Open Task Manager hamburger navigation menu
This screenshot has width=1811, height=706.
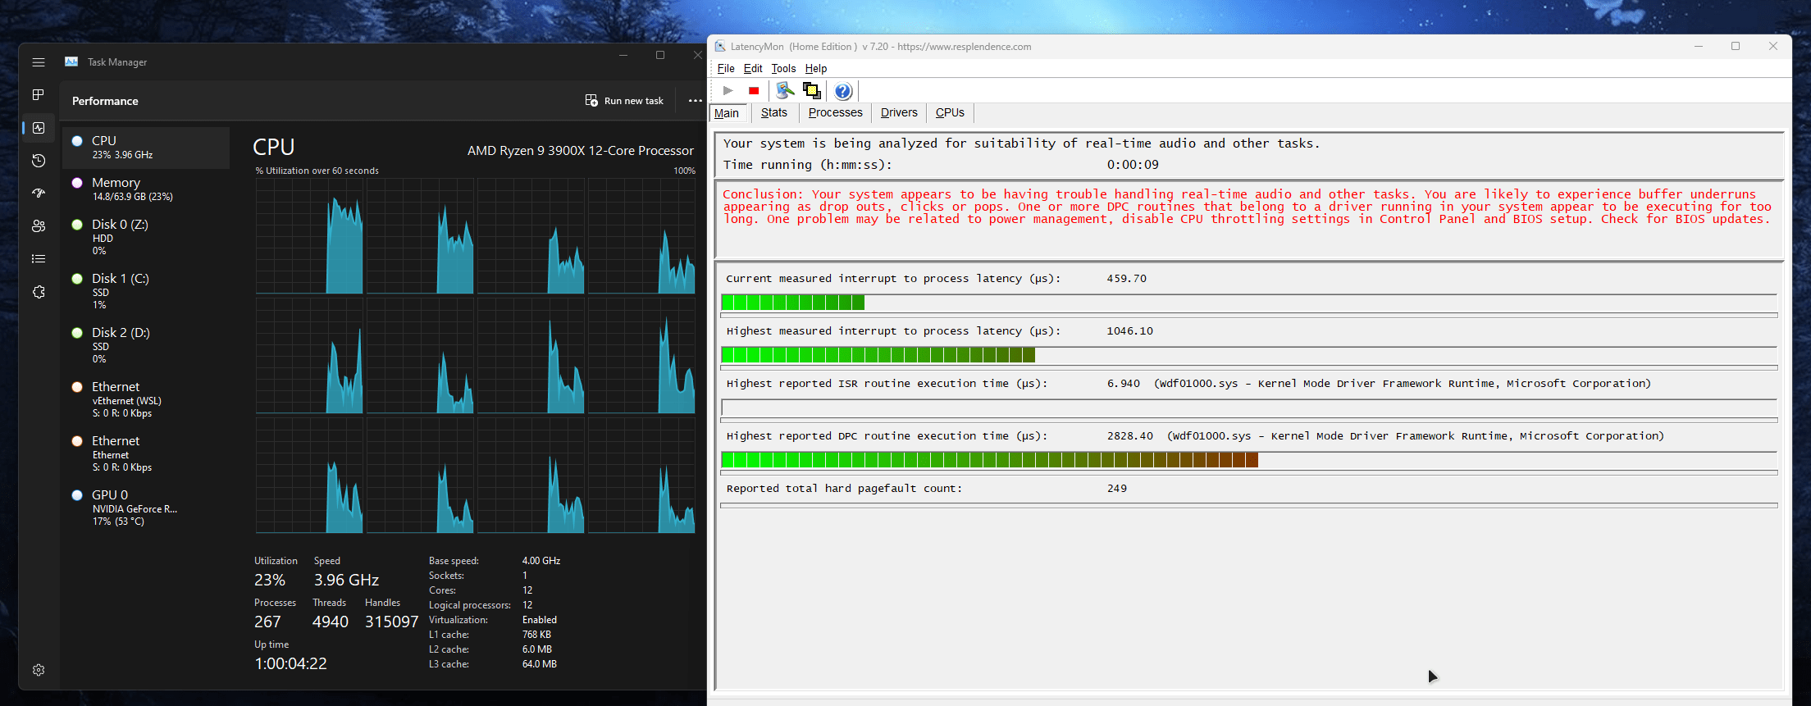click(x=39, y=62)
